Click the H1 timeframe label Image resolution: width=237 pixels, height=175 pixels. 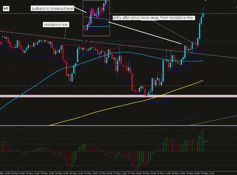pyautogui.click(x=6, y=8)
